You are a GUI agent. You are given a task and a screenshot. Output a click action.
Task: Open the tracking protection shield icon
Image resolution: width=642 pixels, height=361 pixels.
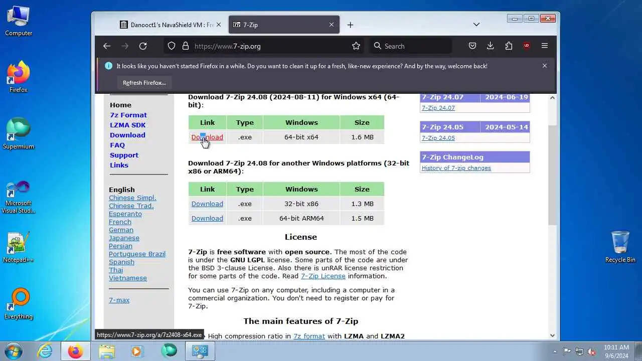pos(172,46)
